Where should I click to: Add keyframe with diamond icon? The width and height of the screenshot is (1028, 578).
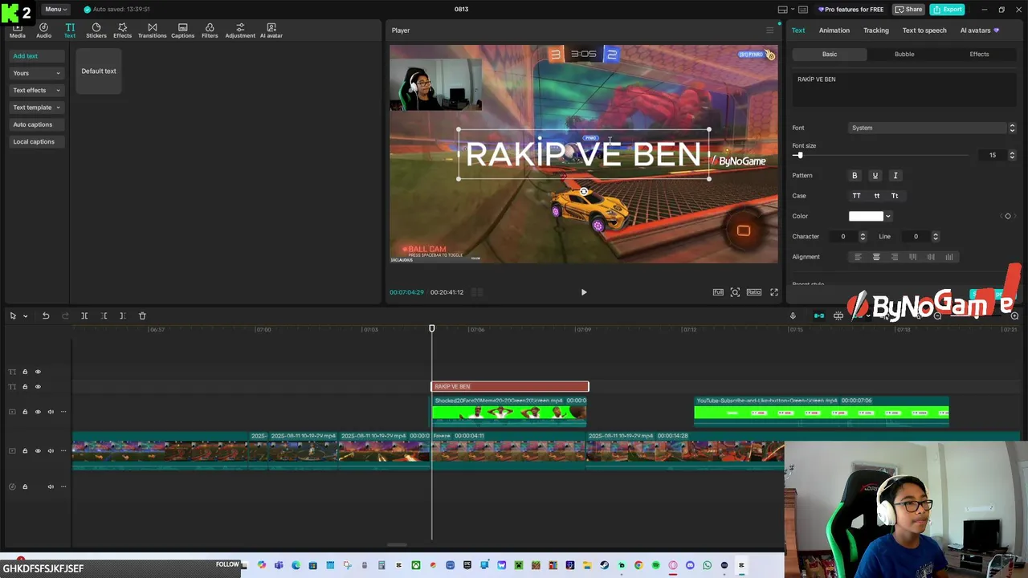1008,216
